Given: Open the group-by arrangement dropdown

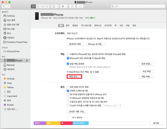Looking at the screenshot, I should 55,6.
